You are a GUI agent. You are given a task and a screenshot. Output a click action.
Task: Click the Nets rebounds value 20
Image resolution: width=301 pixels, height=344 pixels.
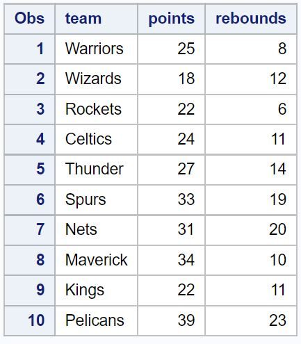(277, 229)
